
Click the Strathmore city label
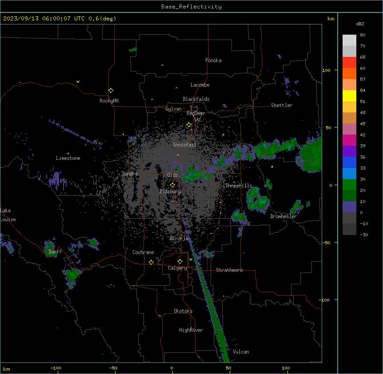(x=229, y=270)
